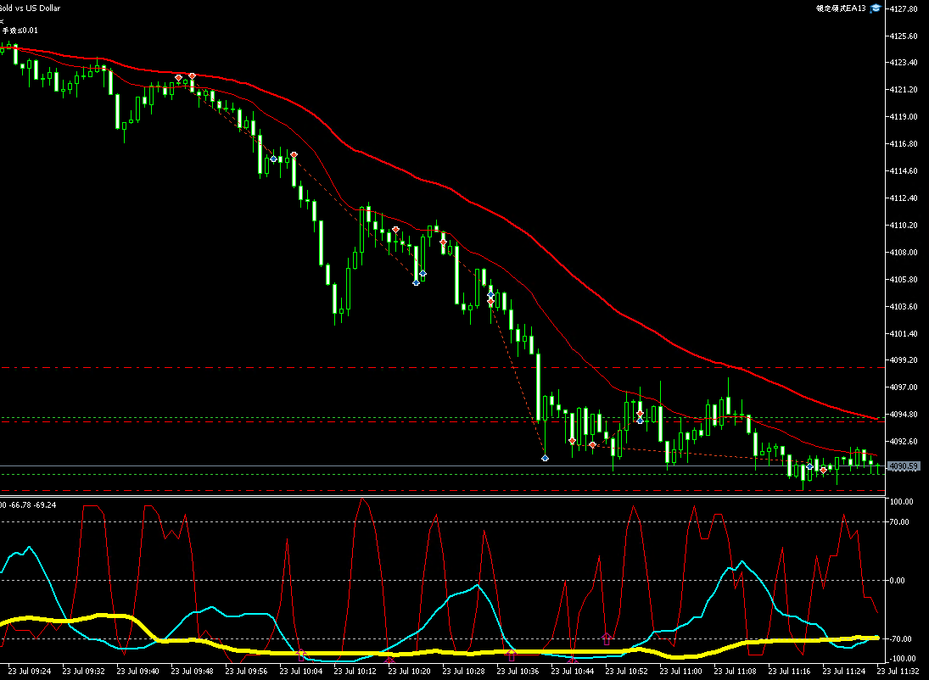This screenshot has width=929, height=680.
Task: Click the -70.00 indicator scale label
Action: tap(900, 639)
